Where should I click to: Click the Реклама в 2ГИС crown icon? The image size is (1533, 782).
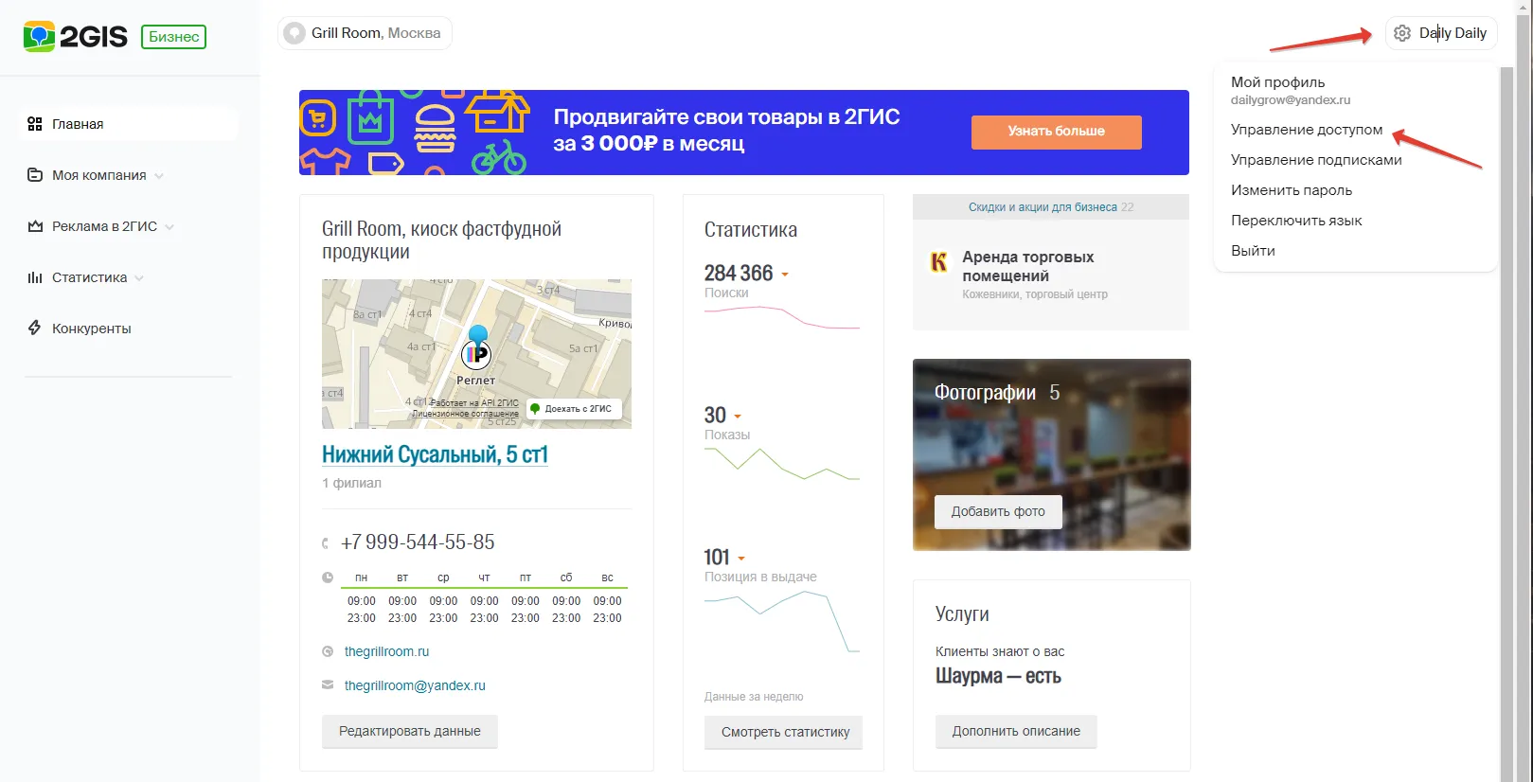[35, 226]
